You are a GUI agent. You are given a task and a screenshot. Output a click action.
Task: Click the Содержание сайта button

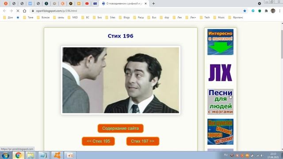pyautogui.click(x=121, y=129)
